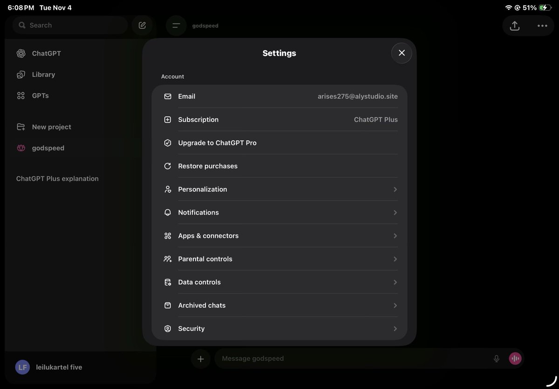Open Notifications settings
This screenshot has height=389, width=559.
click(279, 213)
